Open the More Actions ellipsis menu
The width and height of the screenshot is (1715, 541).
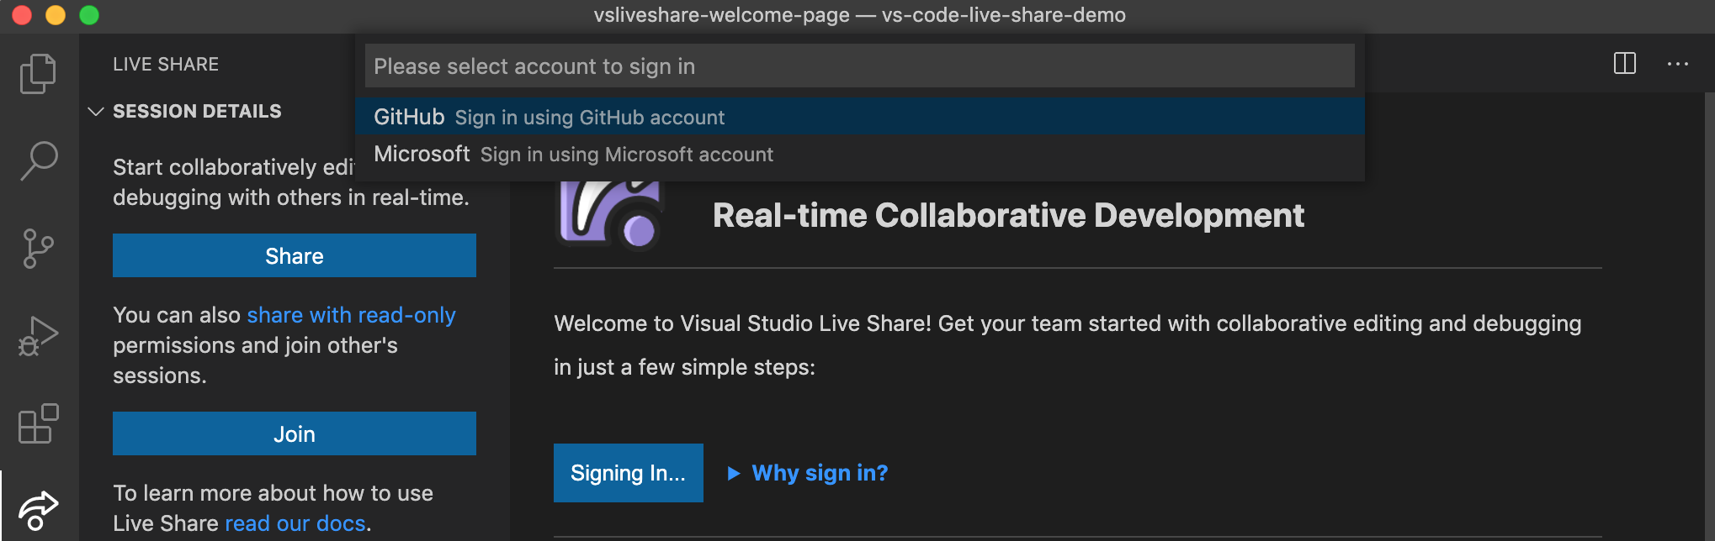coord(1678,64)
